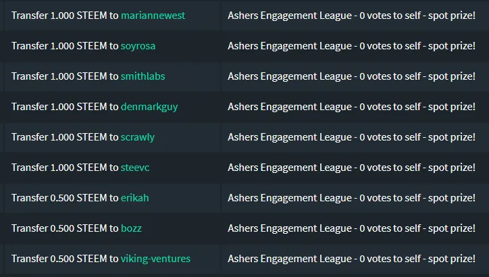Select the memo in the viking-ventures row

click(x=351, y=259)
